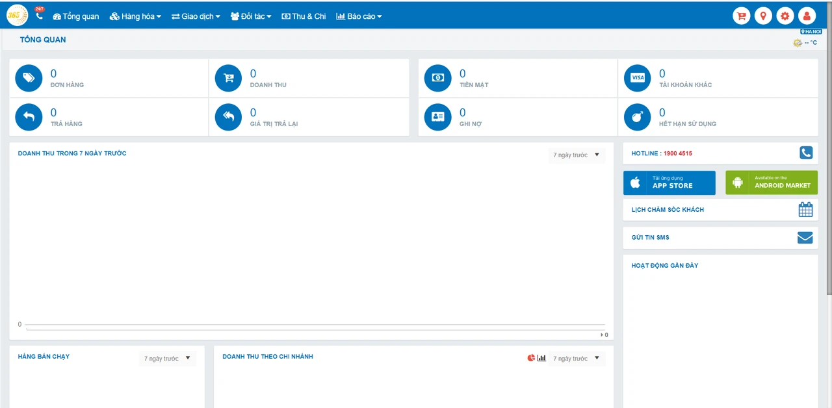Open Lịch chăm sóc khách panel
Screen dimensions: 832x408
click(721, 210)
